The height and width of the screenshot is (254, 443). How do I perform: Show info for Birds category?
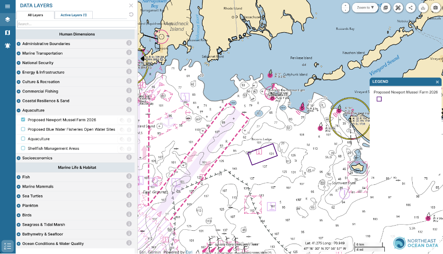pos(129,214)
